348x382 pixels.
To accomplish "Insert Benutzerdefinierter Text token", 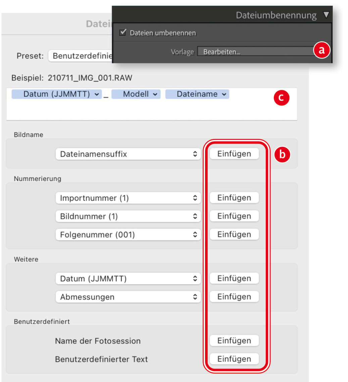I will click(234, 359).
